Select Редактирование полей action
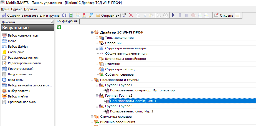This screenshot has width=256, height=126. (x=24, y=63)
